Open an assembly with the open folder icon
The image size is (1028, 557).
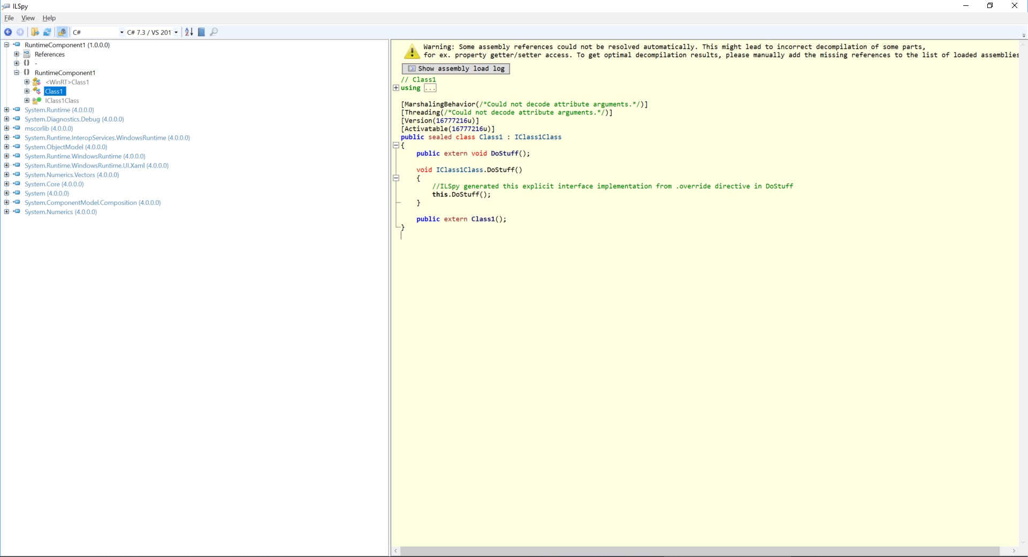click(35, 32)
